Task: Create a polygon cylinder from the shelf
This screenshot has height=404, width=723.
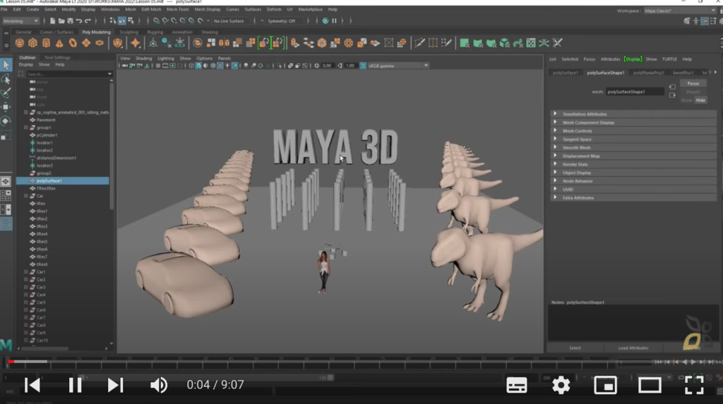Action: click(x=46, y=43)
